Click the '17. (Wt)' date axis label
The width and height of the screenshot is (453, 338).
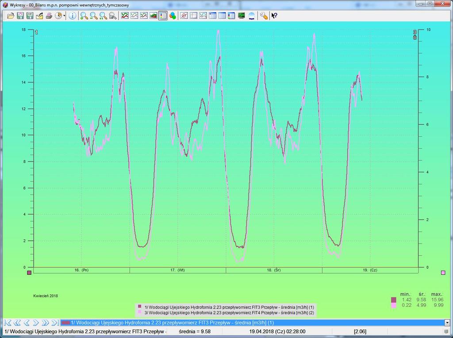click(x=178, y=270)
